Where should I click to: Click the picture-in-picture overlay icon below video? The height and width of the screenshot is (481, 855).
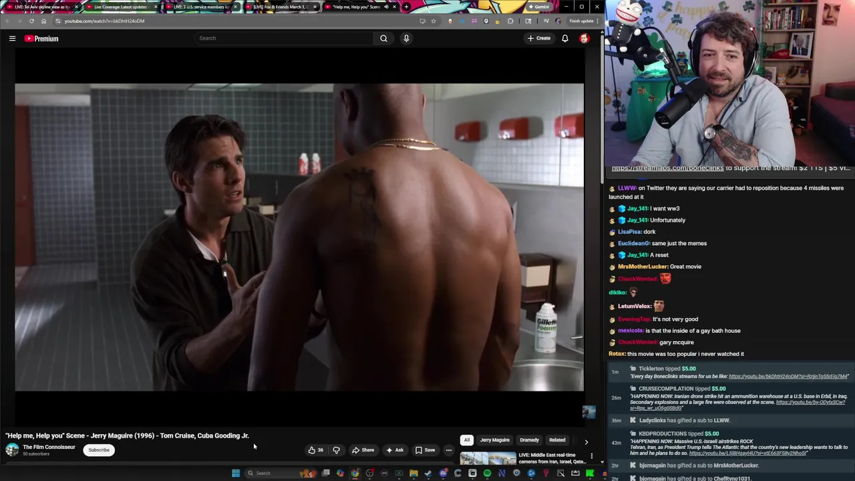(588, 412)
